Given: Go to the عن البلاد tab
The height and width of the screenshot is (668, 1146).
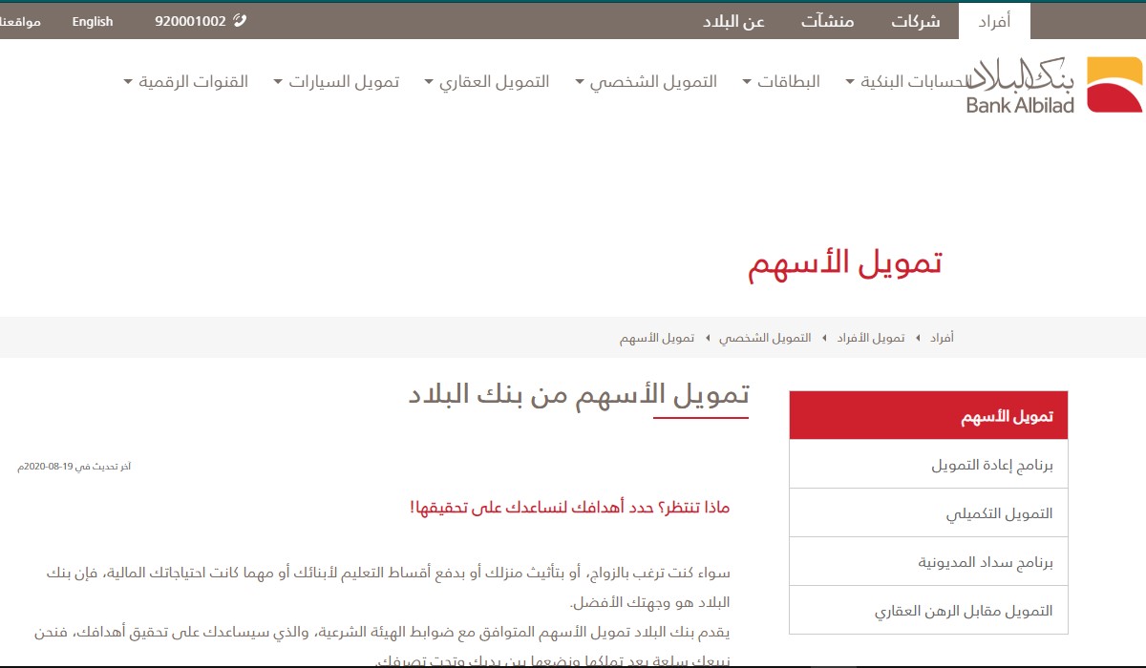Looking at the screenshot, I should [x=733, y=21].
